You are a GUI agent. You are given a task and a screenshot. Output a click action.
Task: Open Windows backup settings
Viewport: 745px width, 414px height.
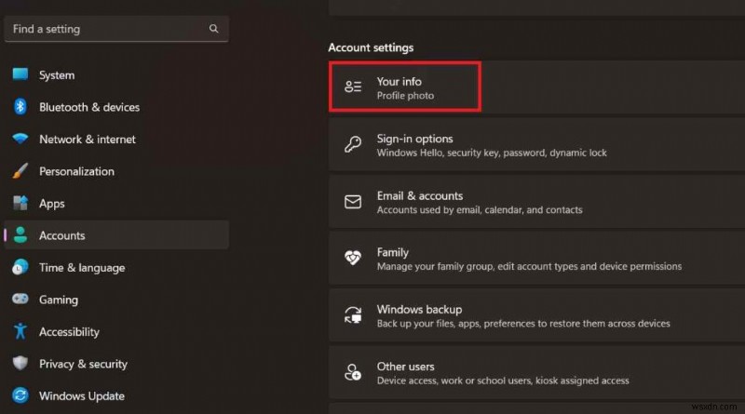pyautogui.click(x=536, y=315)
